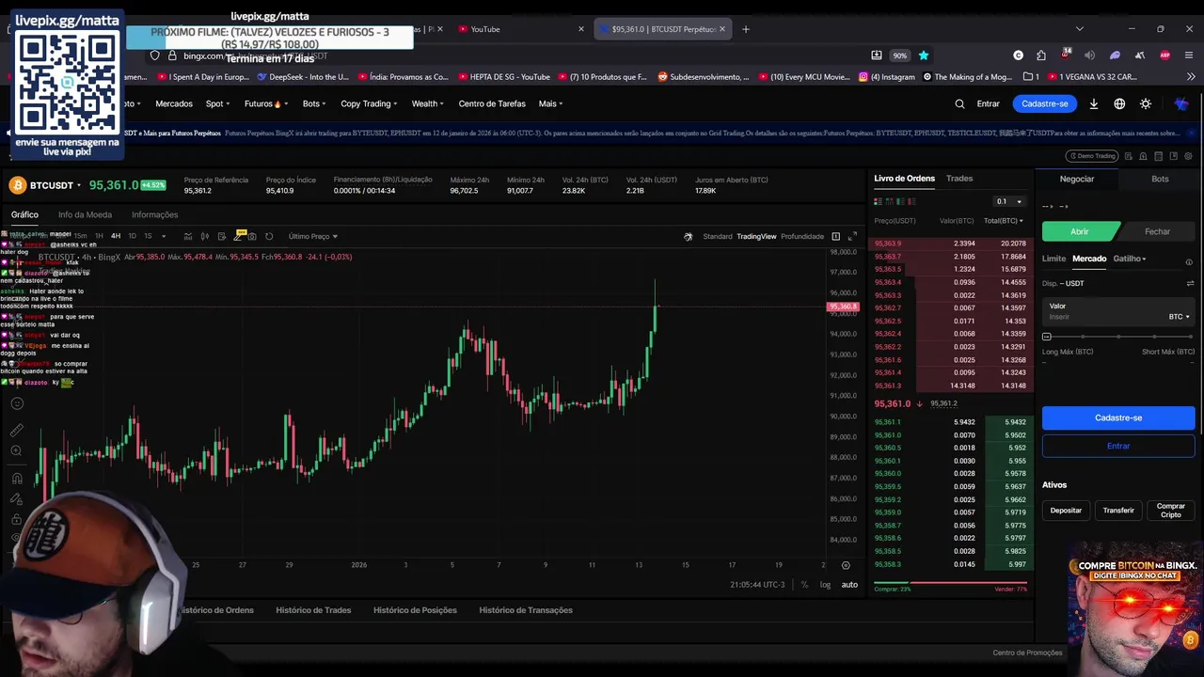Click the Transferir button

(x=1118, y=511)
